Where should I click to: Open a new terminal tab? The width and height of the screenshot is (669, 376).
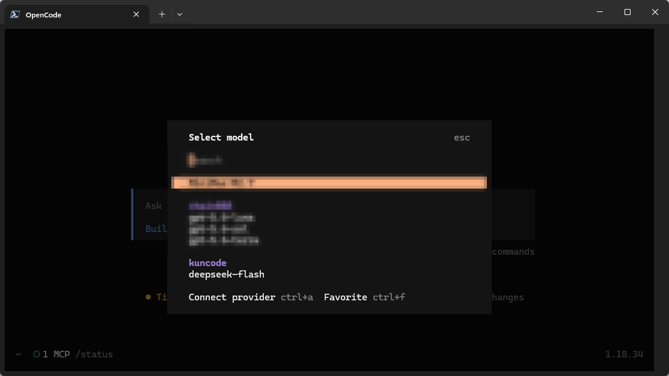coord(162,14)
